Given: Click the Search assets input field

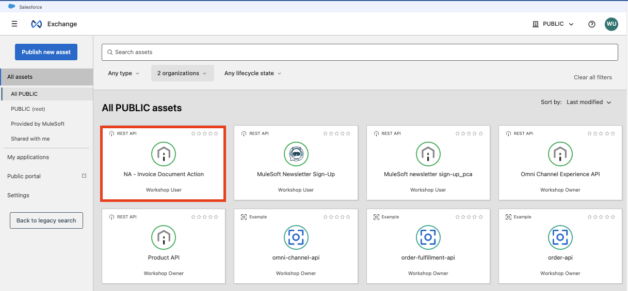Looking at the screenshot, I should tap(360, 52).
